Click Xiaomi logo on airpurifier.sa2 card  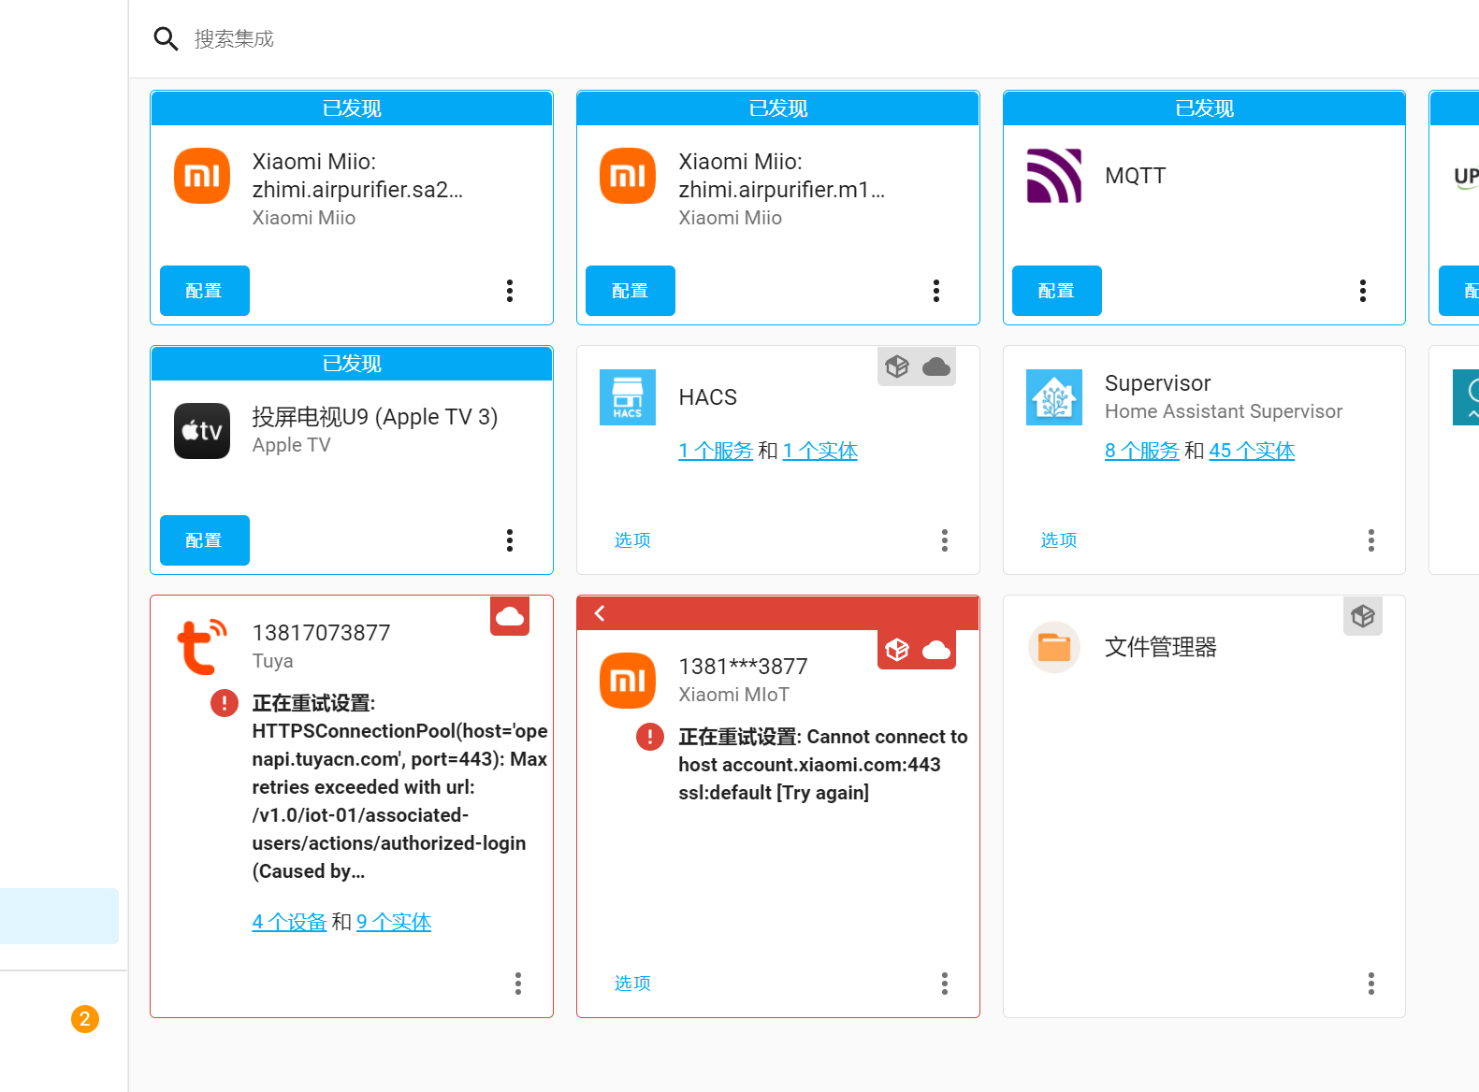click(202, 176)
